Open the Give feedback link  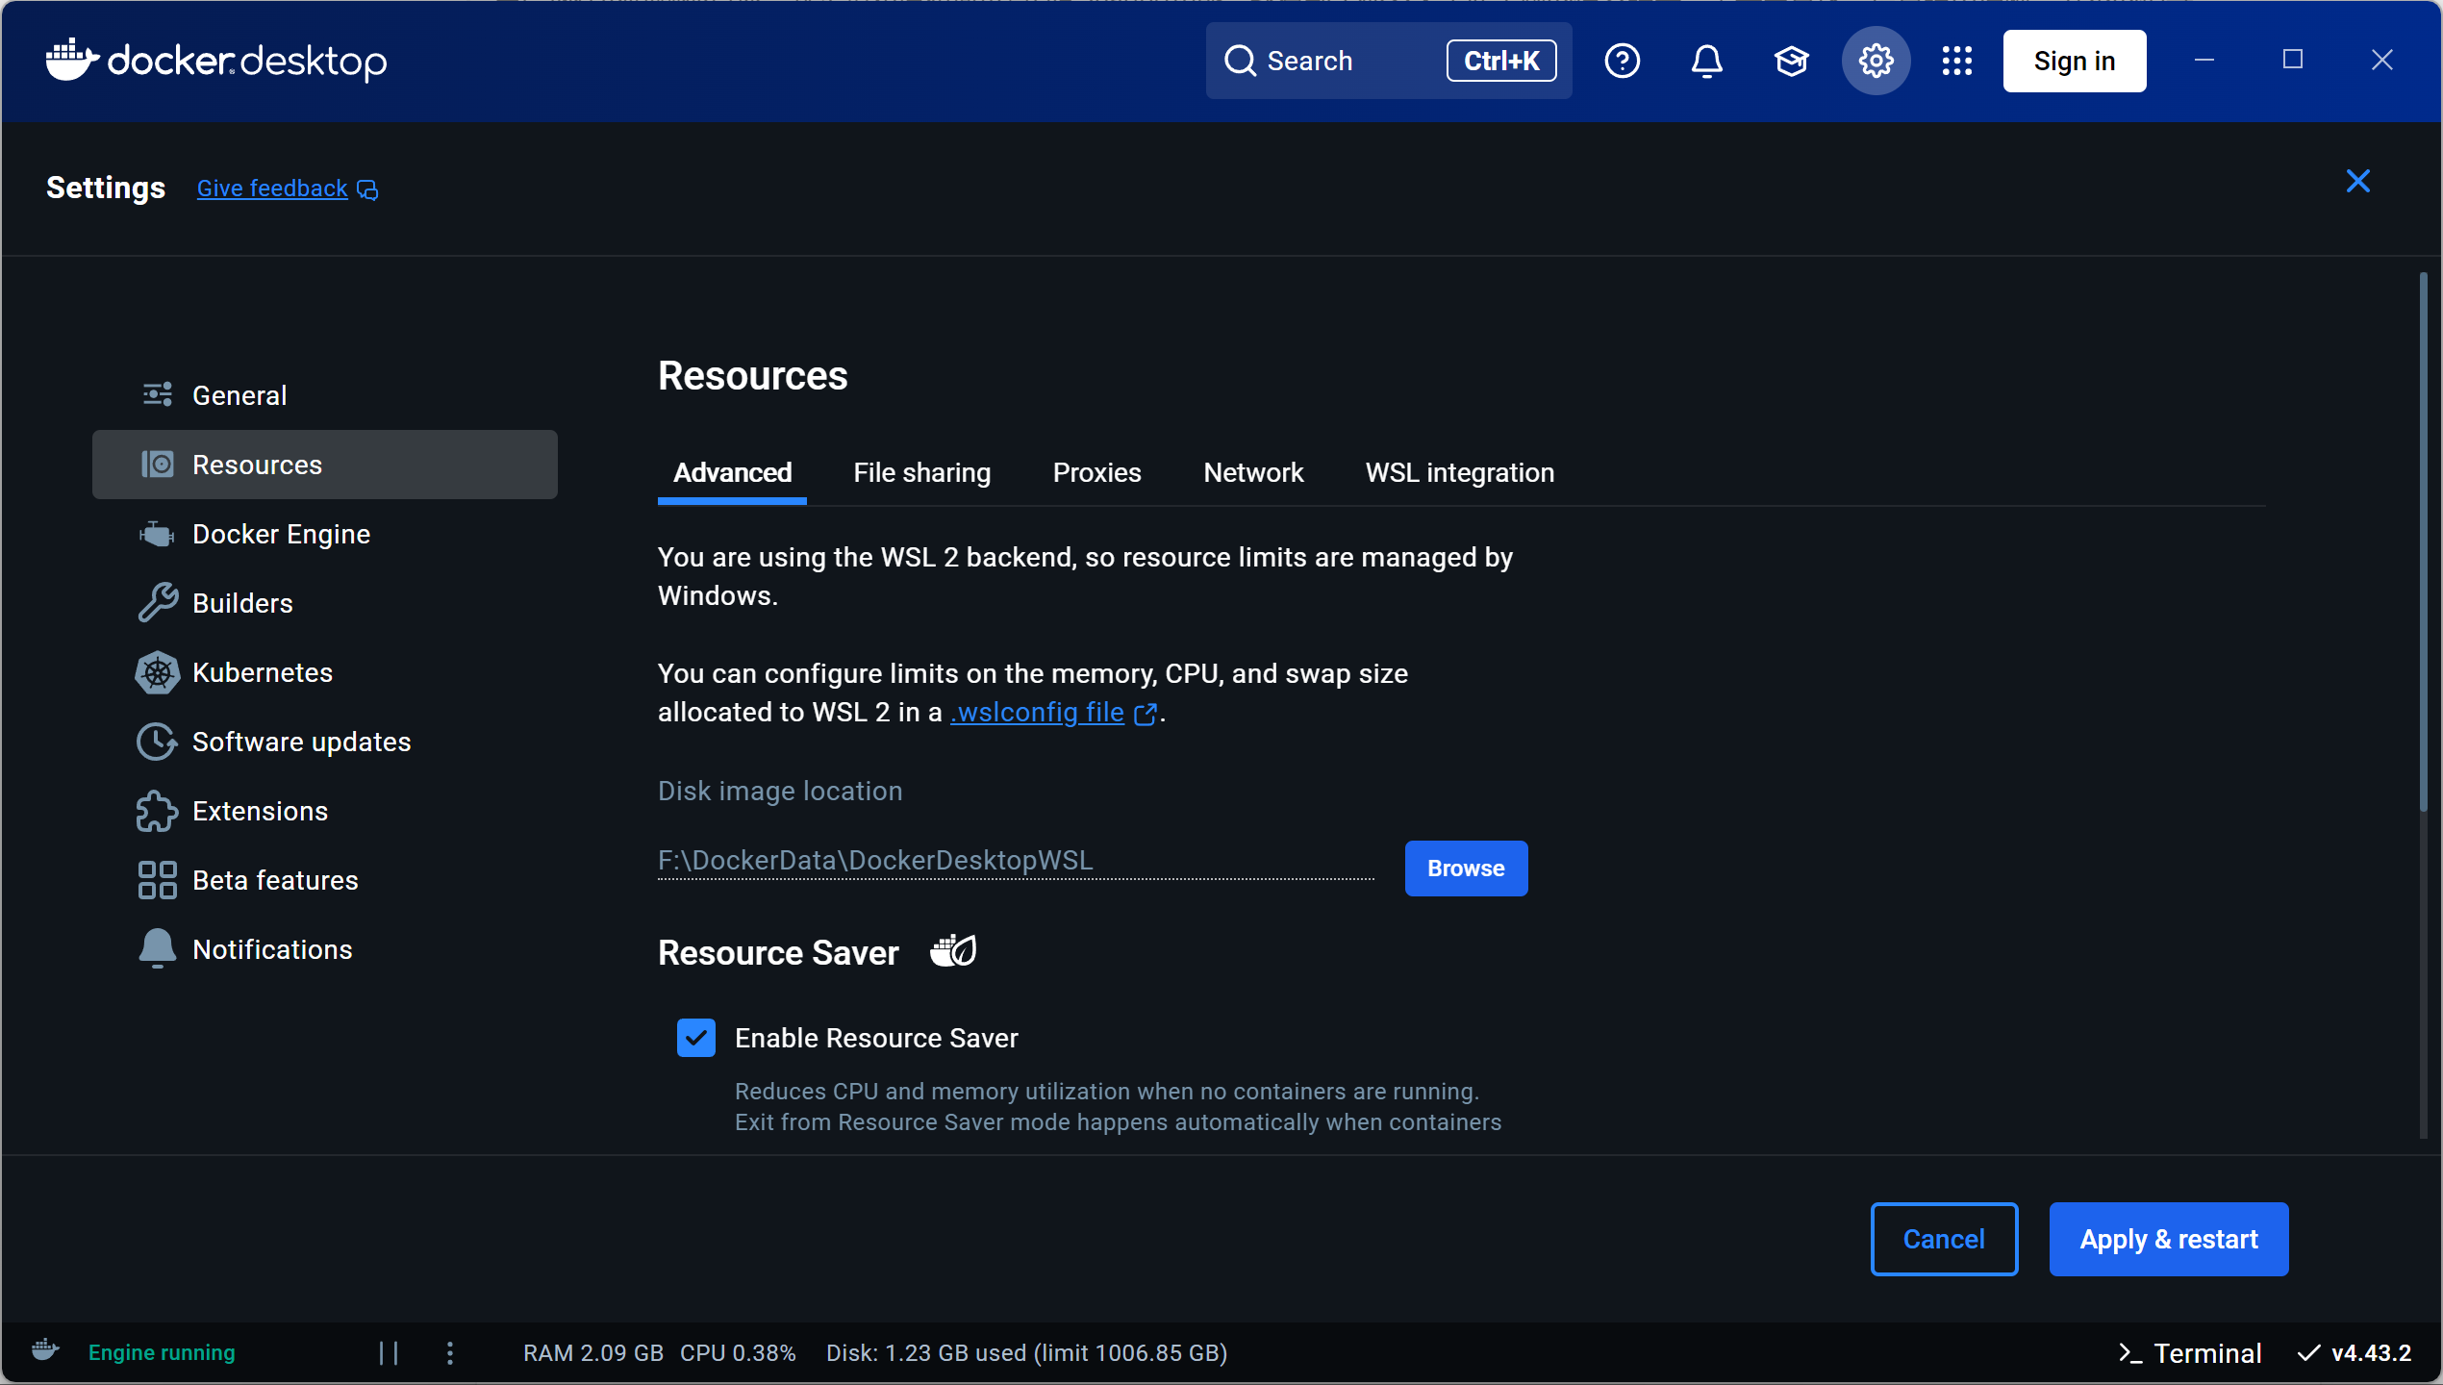[x=272, y=189]
